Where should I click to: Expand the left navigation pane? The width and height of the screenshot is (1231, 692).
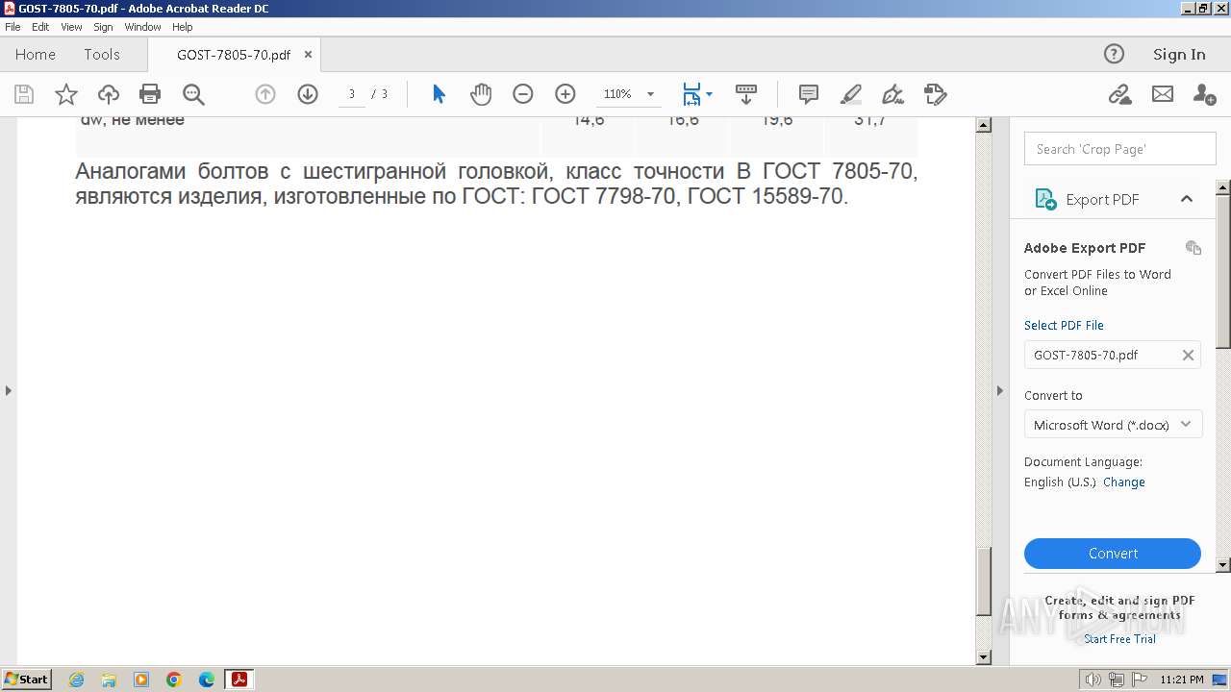click(x=9, y=390)
